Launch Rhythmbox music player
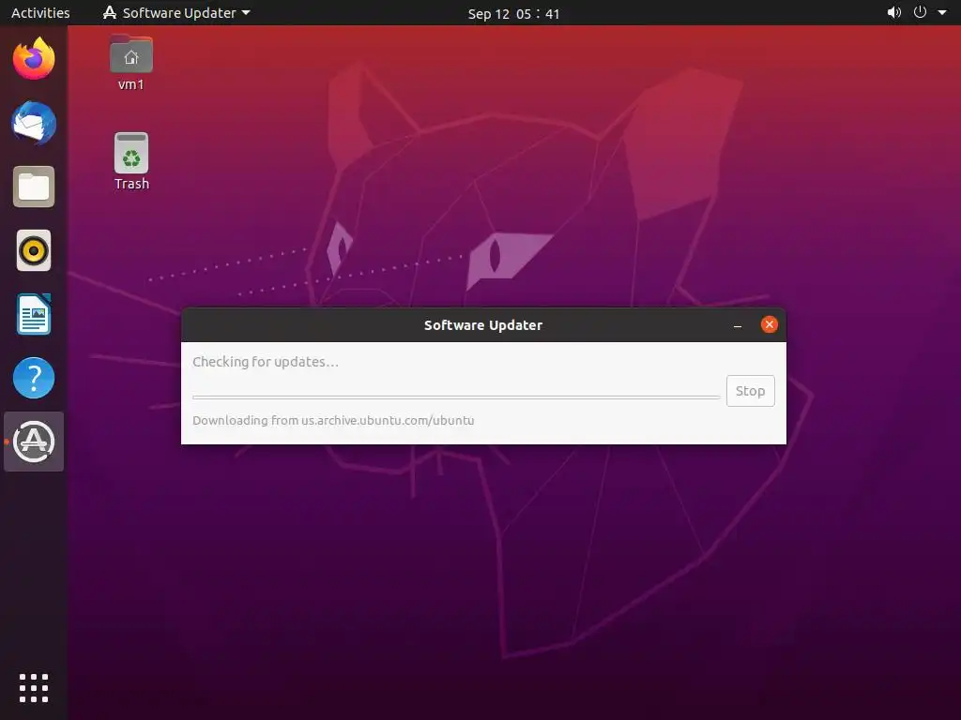Screen dimensions: 961x720 click(x=34, y=250)
